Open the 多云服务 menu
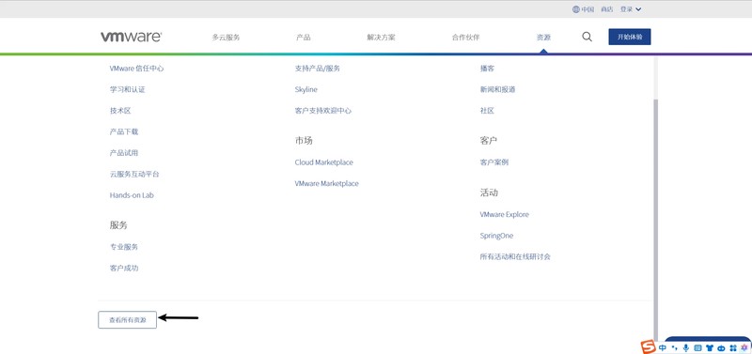This screenshot has width=752, height=354. click(226, 38)
